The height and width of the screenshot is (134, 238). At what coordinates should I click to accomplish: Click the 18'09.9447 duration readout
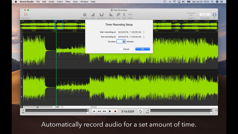tap(191, 13)
